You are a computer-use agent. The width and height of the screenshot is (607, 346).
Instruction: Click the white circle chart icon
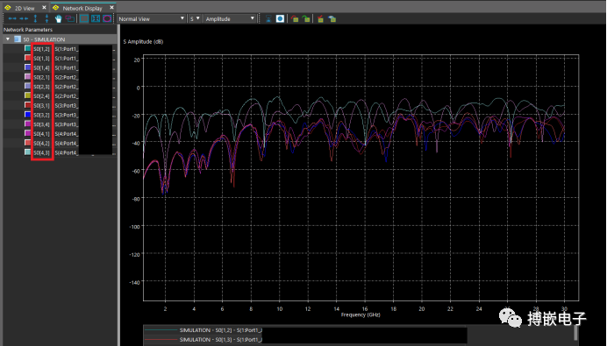(x=280, y=18)
